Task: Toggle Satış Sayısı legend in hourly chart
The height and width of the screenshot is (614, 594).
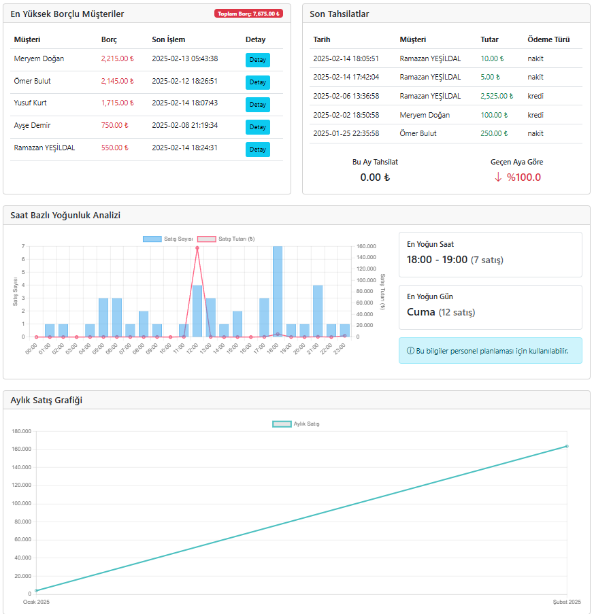Action: point(168,239)
